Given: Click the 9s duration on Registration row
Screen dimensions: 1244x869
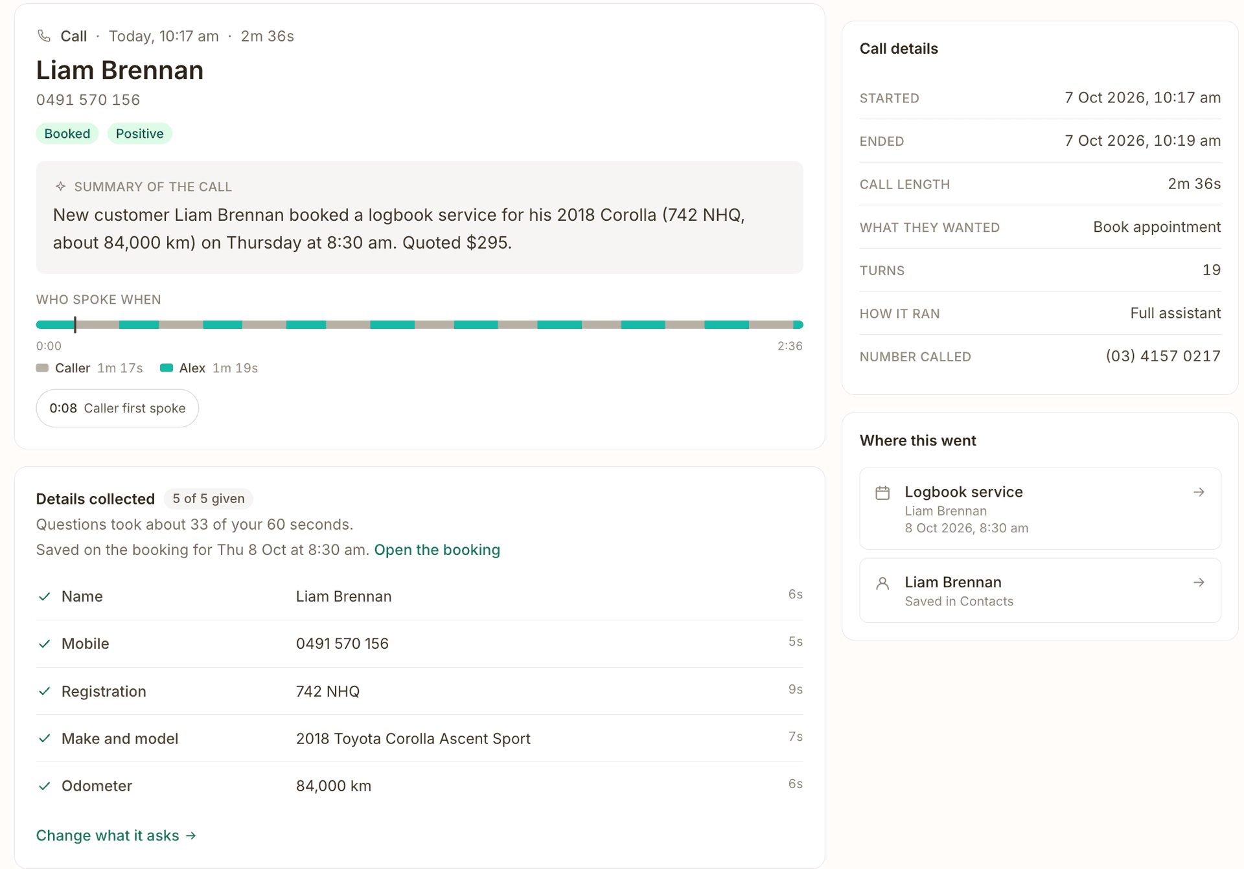Looking at the screenshot, I should tap(796, 689).
